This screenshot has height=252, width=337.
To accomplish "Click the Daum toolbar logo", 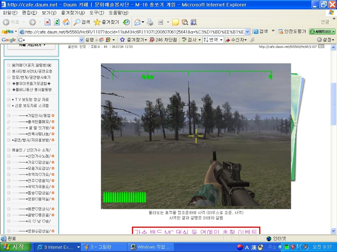I will pyautogui.click(x=8, y=32).
